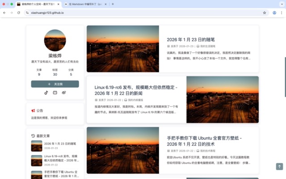286x179 pixels.
Task: Switch to the Markdown browser tab
Action: tap(85, 4)
